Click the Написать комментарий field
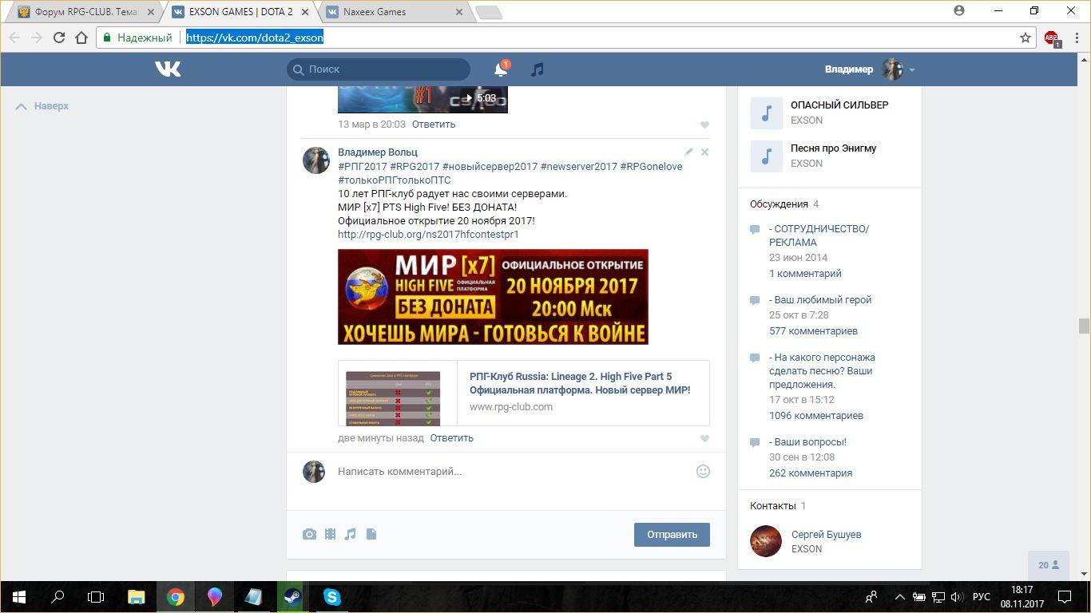Screen dimensions: 1091x613 coord(512,472)
